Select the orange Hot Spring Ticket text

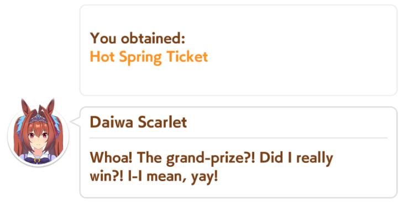pyautogui.click(x=149, y=57)
